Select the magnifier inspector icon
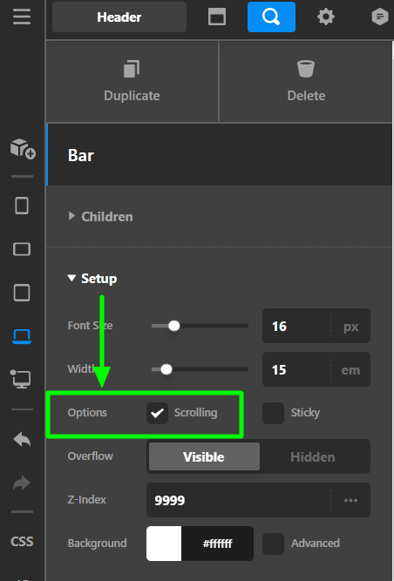 [271, 17]
